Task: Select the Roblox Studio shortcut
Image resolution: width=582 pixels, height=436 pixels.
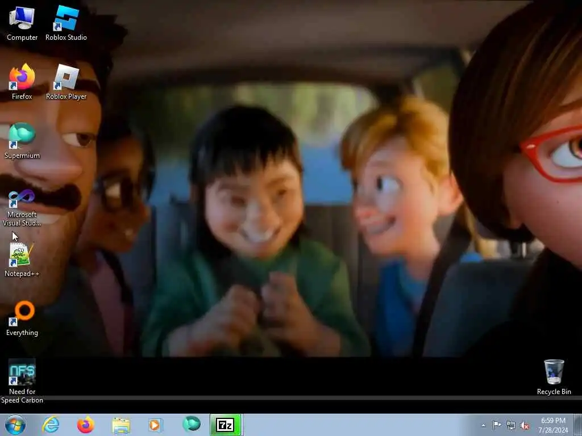Action: click(x=66, y=23)
